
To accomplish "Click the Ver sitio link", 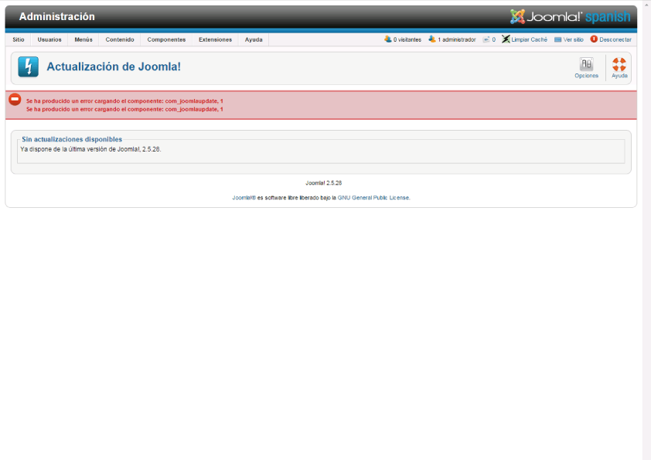I will click(573, 39).
